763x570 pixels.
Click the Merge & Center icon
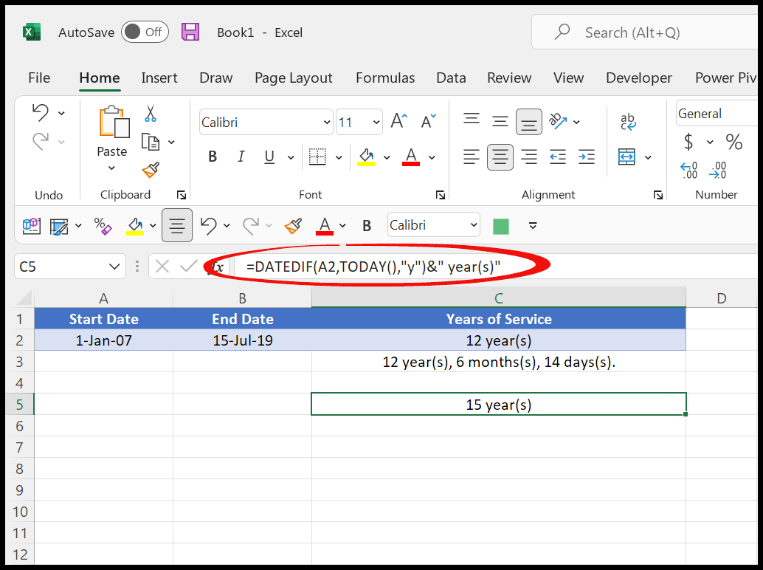[628, 157]
